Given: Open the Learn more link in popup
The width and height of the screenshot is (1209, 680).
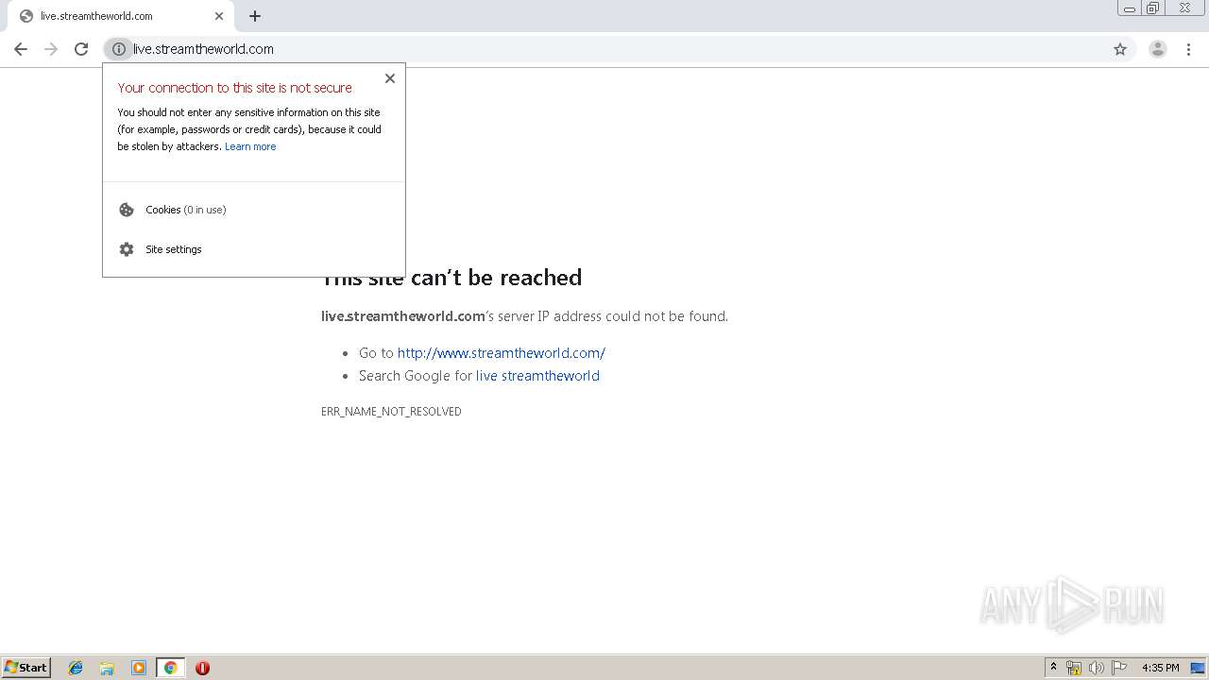Looking at the screenshot, I should [250, 146].
